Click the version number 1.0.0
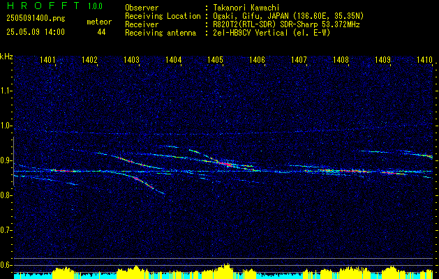Screen dimensions: 439x279 pyautogui.click(x=95, y=6)
